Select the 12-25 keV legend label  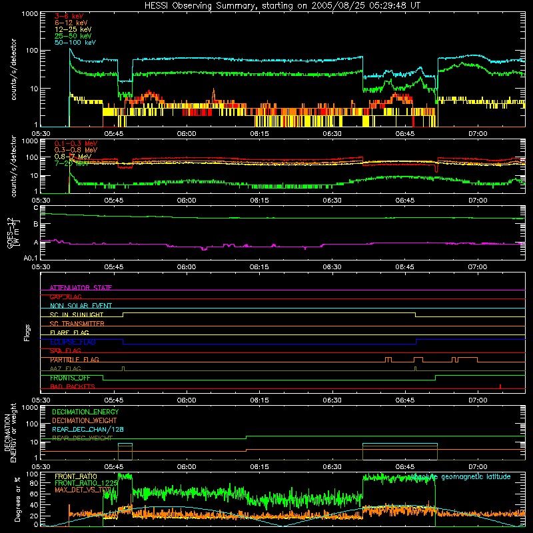[73, 29]
